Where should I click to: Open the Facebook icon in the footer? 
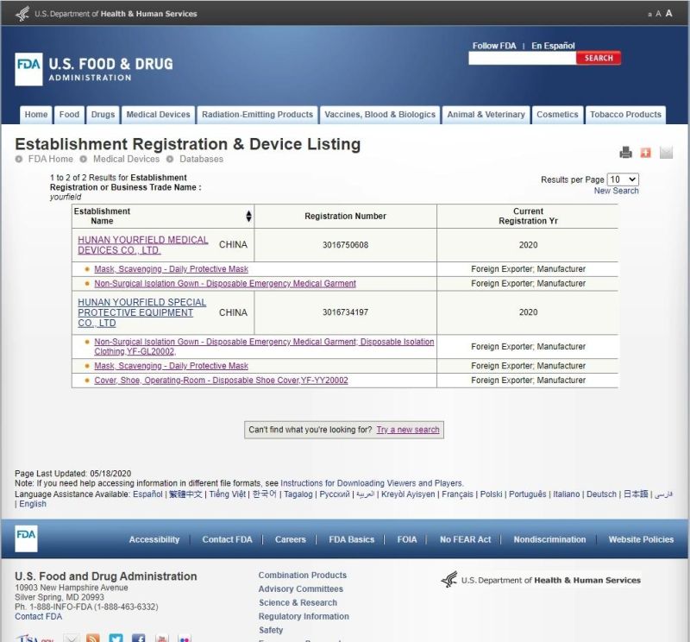click(139, 638)
